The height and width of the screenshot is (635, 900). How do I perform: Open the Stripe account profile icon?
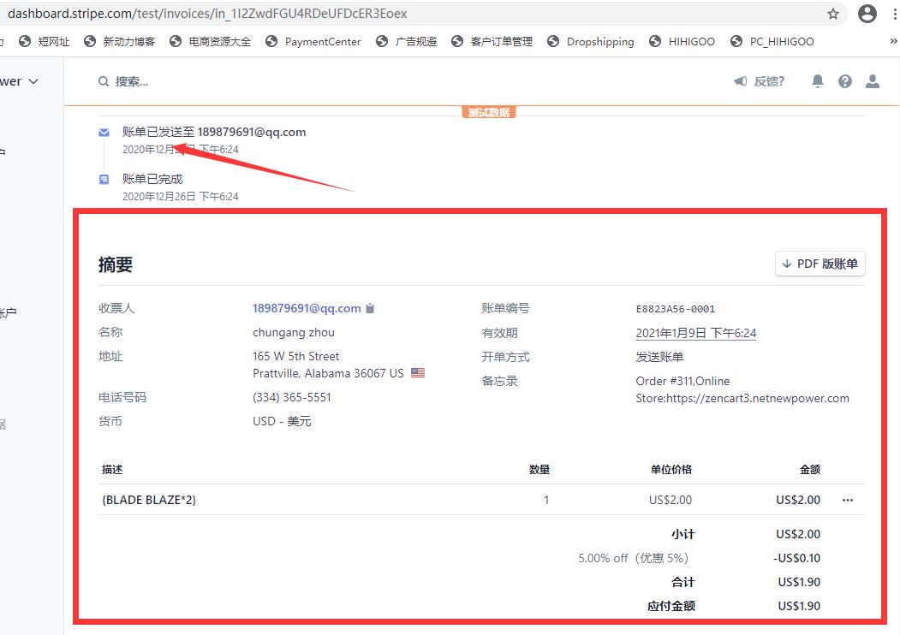(873, 80)
